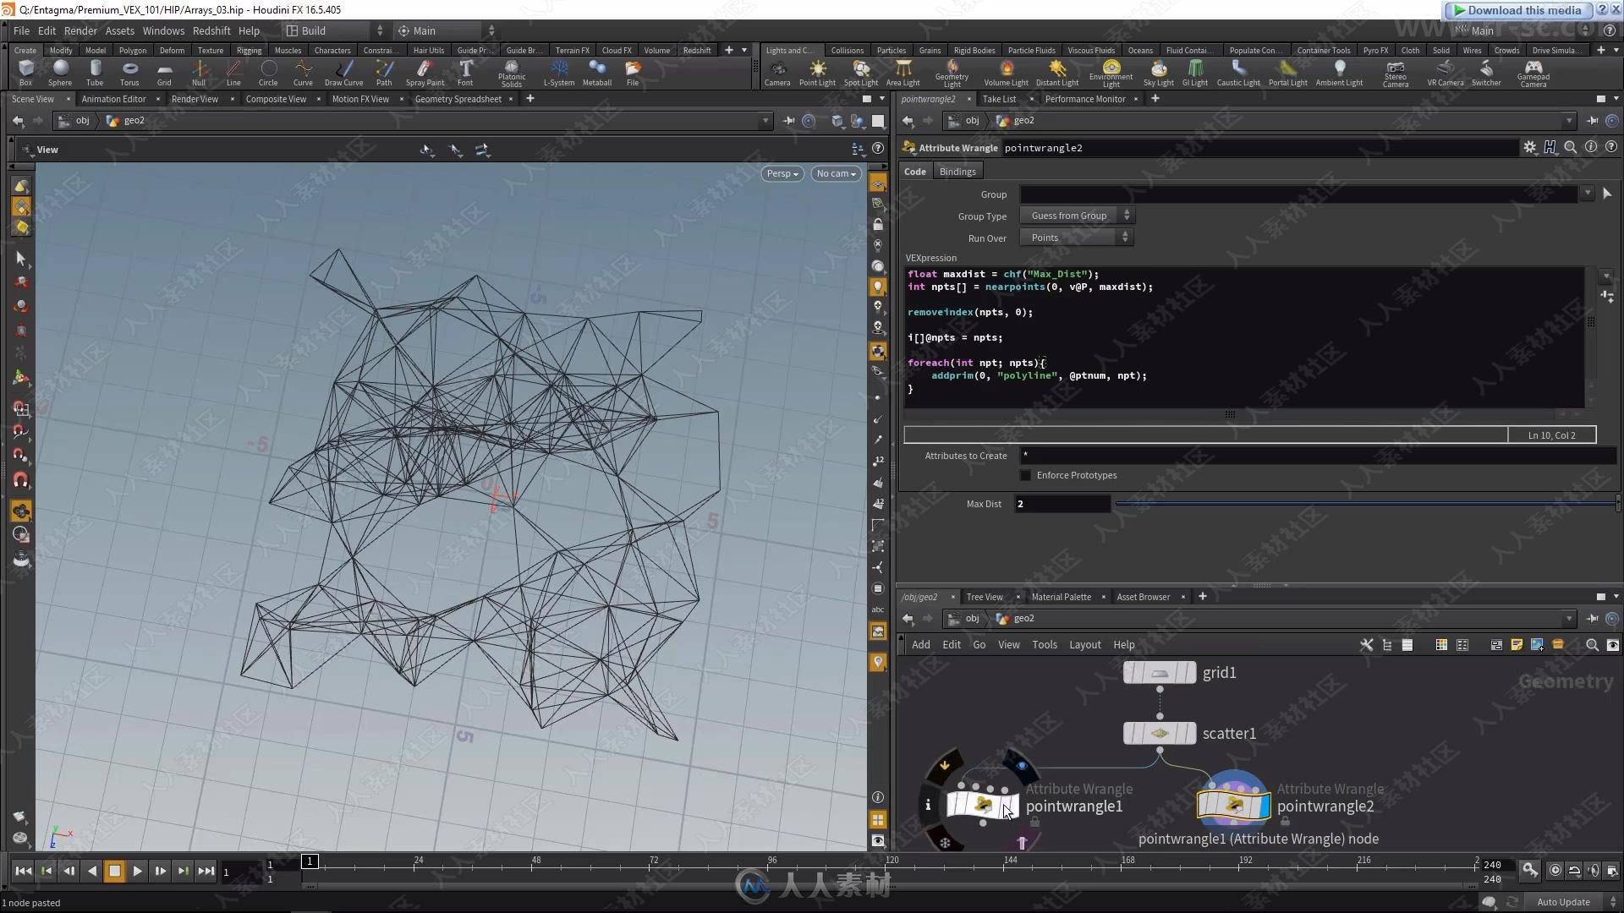Image resolution: width=1624 pixels, height=913 pixels.
Task: Toggle the Bindings tab in parameter panel
Action: [x=957, y=171]
